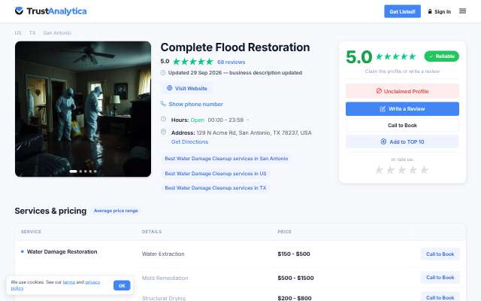Click Call to Book in rating card
The width and height of the screenshot is (481, 301).
pyautogui.click(x=402, y=126)
